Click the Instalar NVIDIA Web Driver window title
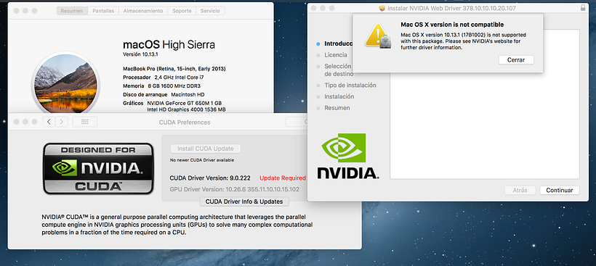 451,8
